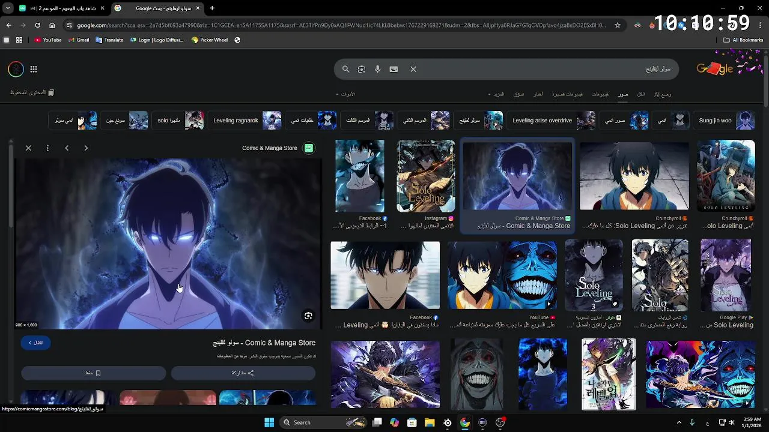Switch to the فيديوهات قصيرة (Short videos) tab
The image size is (769, 432).
click(x=567, y=94)
